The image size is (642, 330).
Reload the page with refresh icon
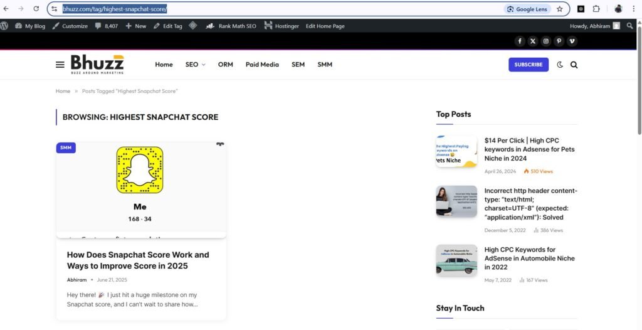click(36, 9)
